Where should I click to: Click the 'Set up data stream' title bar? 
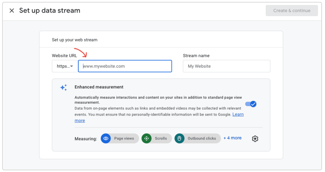click(49, 11)
